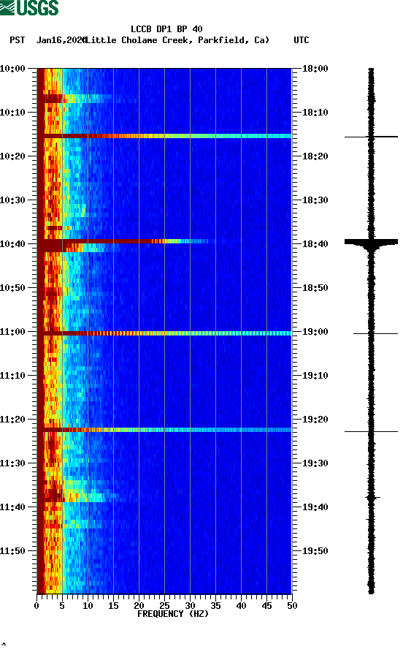Click the '30' frequency axis value
Image resolution: width=403 pixels, height=652 pixels.
[191, 606]
